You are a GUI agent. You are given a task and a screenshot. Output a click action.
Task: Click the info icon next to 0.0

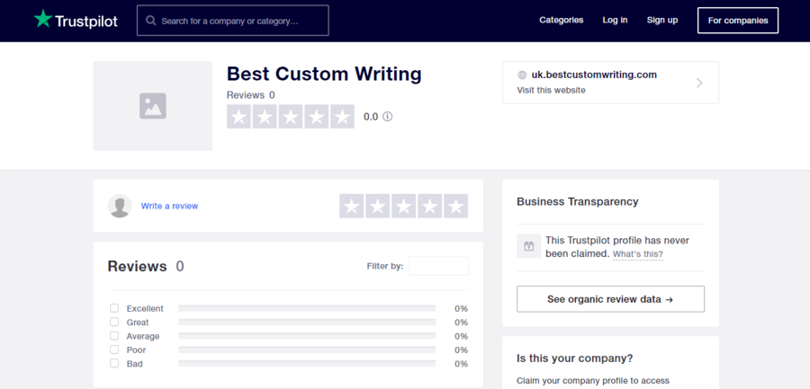(x=387, y=117)
